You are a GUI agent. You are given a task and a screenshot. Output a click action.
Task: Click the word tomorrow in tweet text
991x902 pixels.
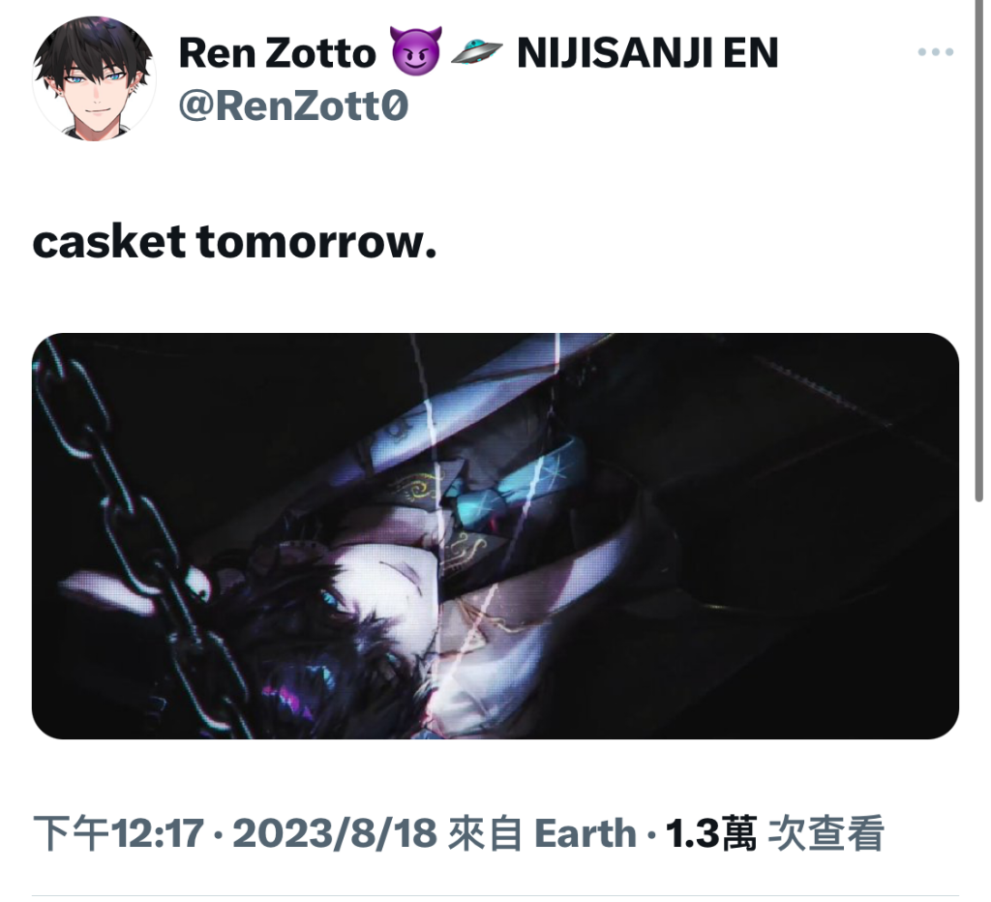click(316, 242)
